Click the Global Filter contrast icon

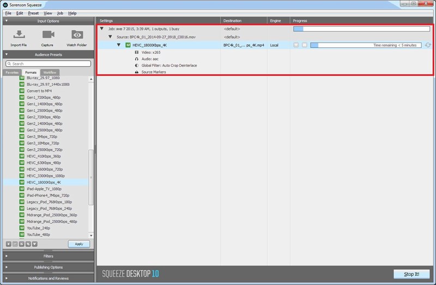137,65
